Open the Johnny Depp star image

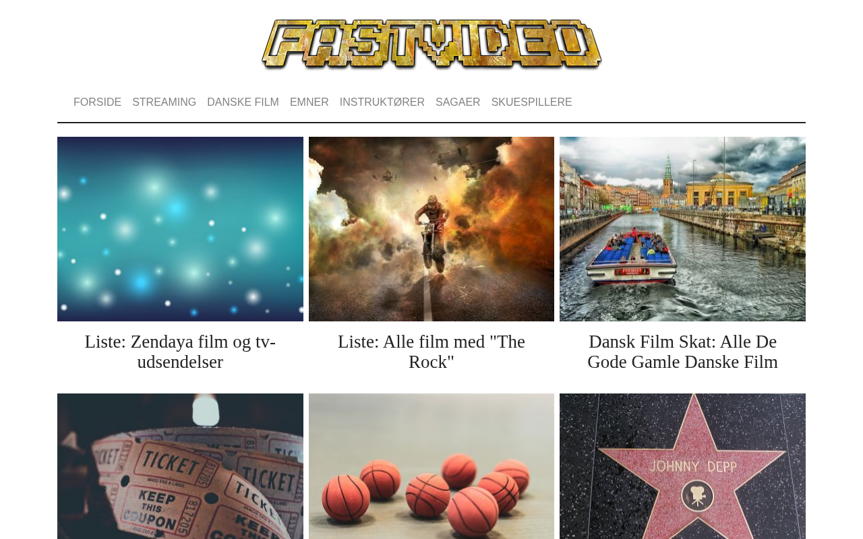682,466
